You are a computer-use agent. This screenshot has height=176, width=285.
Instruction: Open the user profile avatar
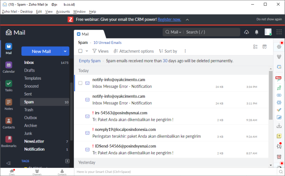pos(268,32)
